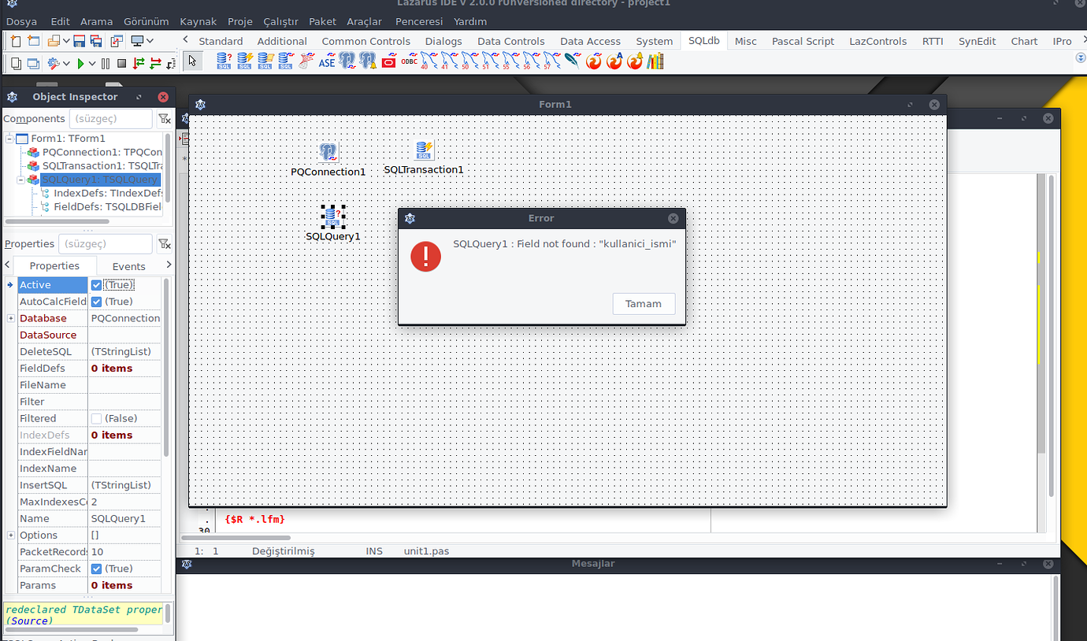Open the Araçlar menu
The width and height of the screenshot is (1087, 641).
tap(365, 21)
